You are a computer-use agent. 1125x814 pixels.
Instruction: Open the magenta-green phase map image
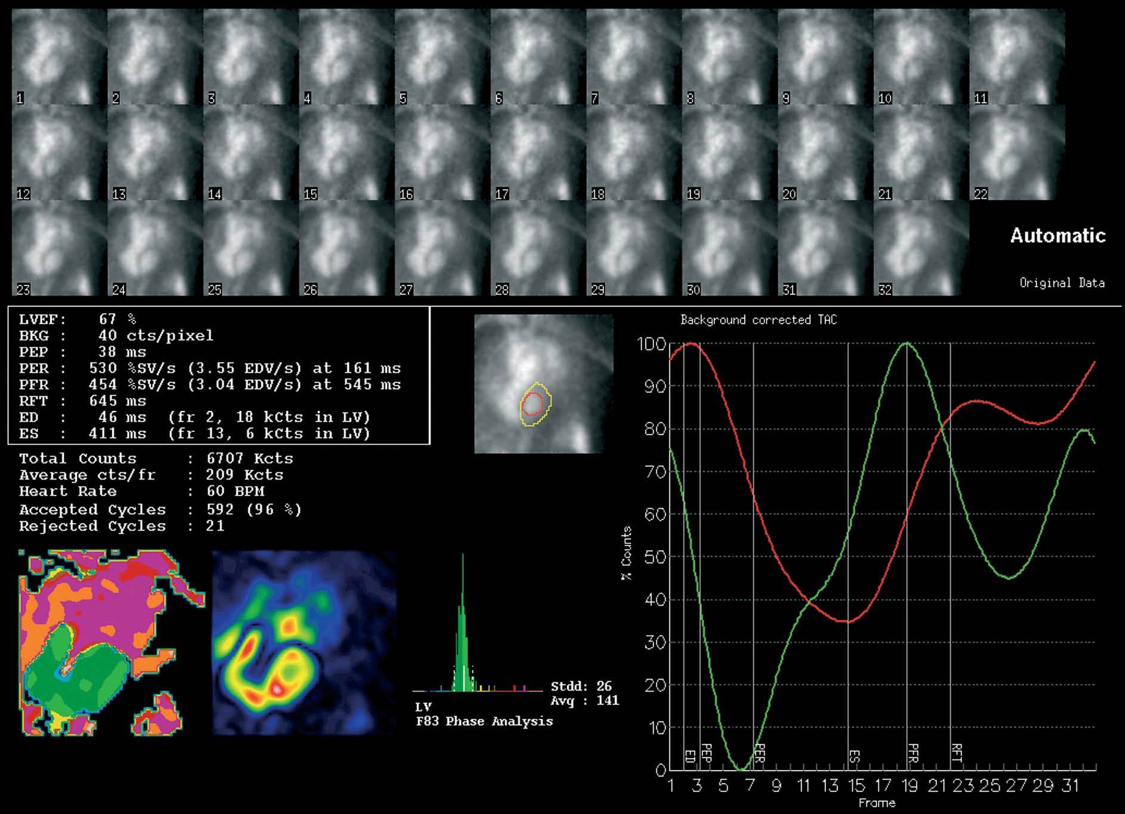112,643
